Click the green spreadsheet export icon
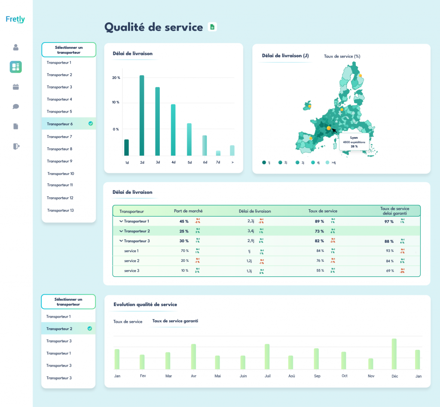The width and height of the screenshot is (440, 407). (x=212, y=27)
